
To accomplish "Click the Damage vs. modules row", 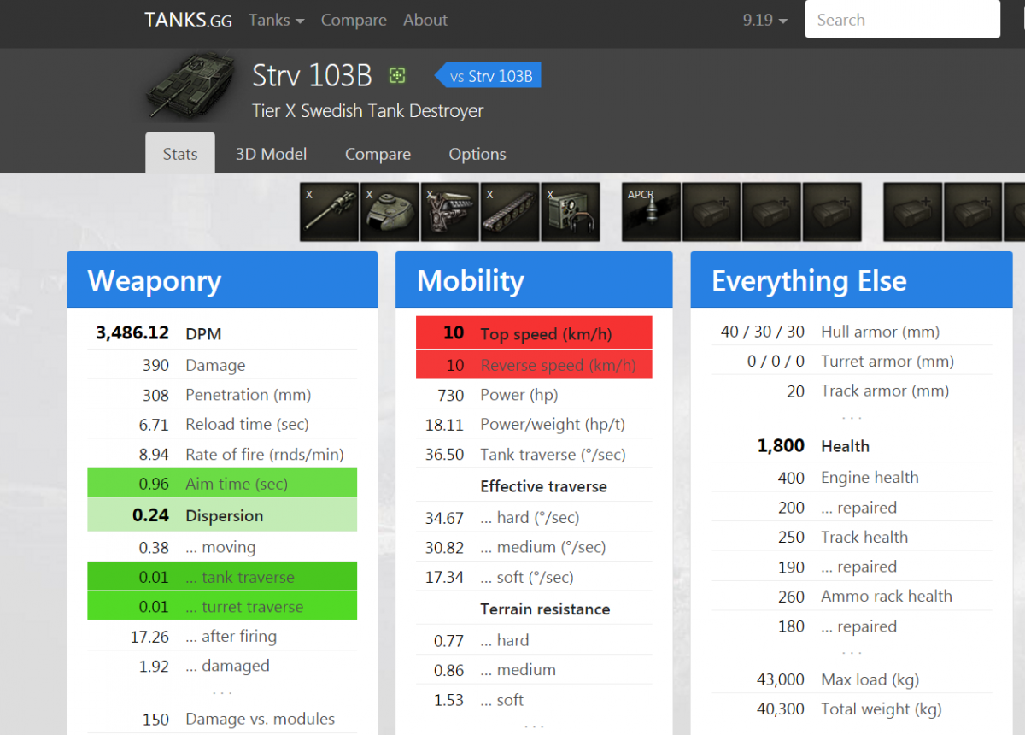I will click(222, 719).
